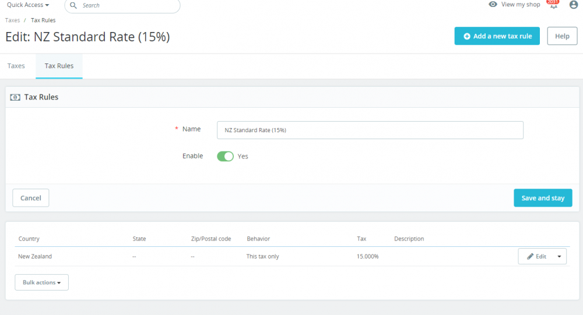Edit the New Zealand tax rule

click(536, 256)
